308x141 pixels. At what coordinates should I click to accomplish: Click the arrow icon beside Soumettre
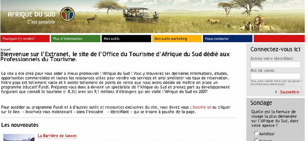click(x=276, y=92)
